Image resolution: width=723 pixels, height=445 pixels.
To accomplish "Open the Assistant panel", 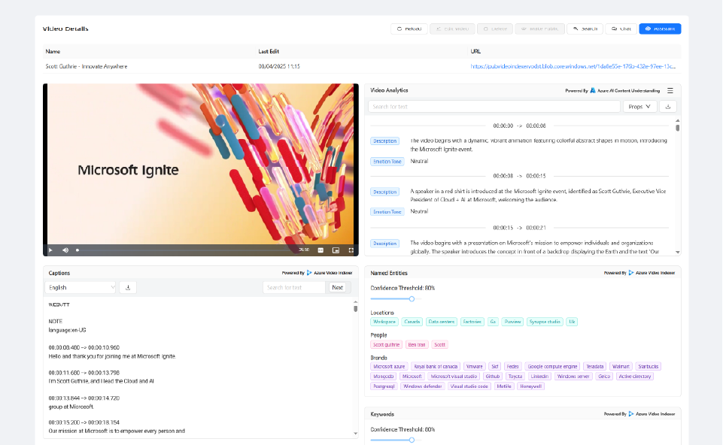I will pos(660,29).
